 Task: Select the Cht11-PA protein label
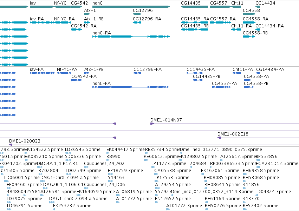pos(243,70)
